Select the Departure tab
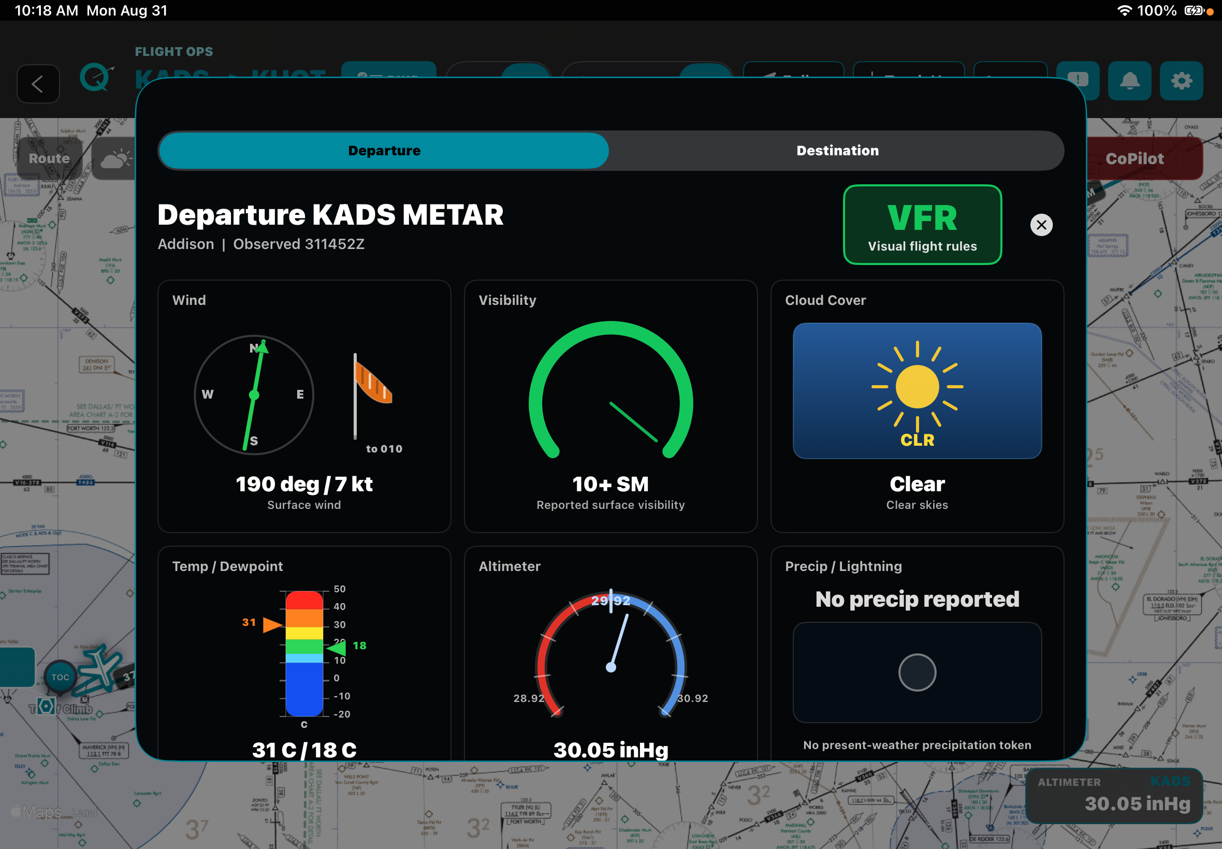 (x=384, y=151)
